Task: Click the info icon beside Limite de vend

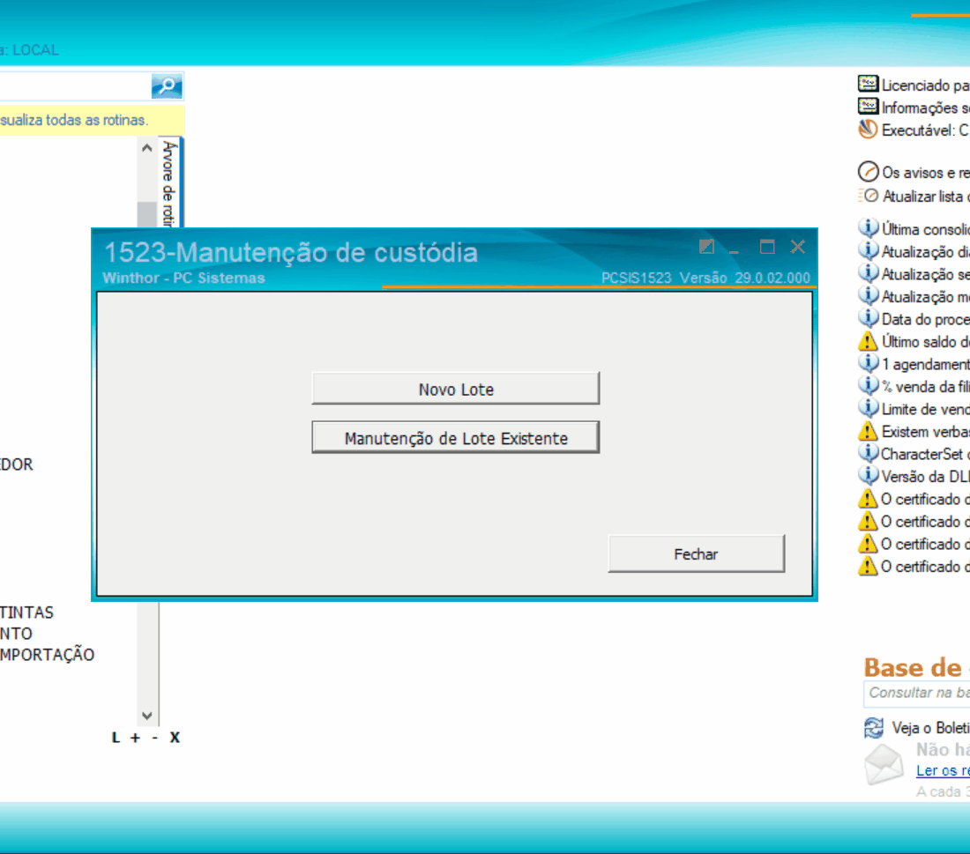Action: click(x=868, y=408)
